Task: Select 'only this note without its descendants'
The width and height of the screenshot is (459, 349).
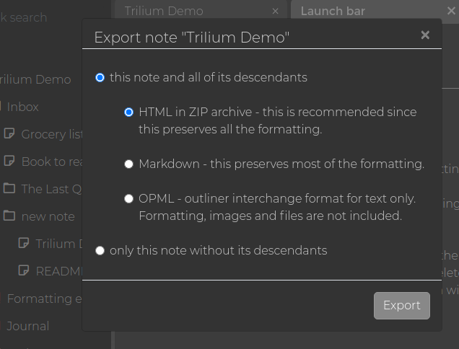Action: [100, 251]
